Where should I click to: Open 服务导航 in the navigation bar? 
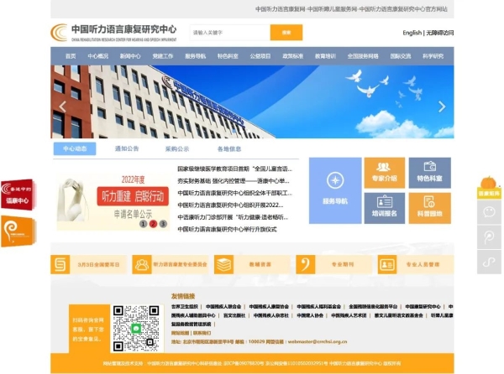click(195, 56)
